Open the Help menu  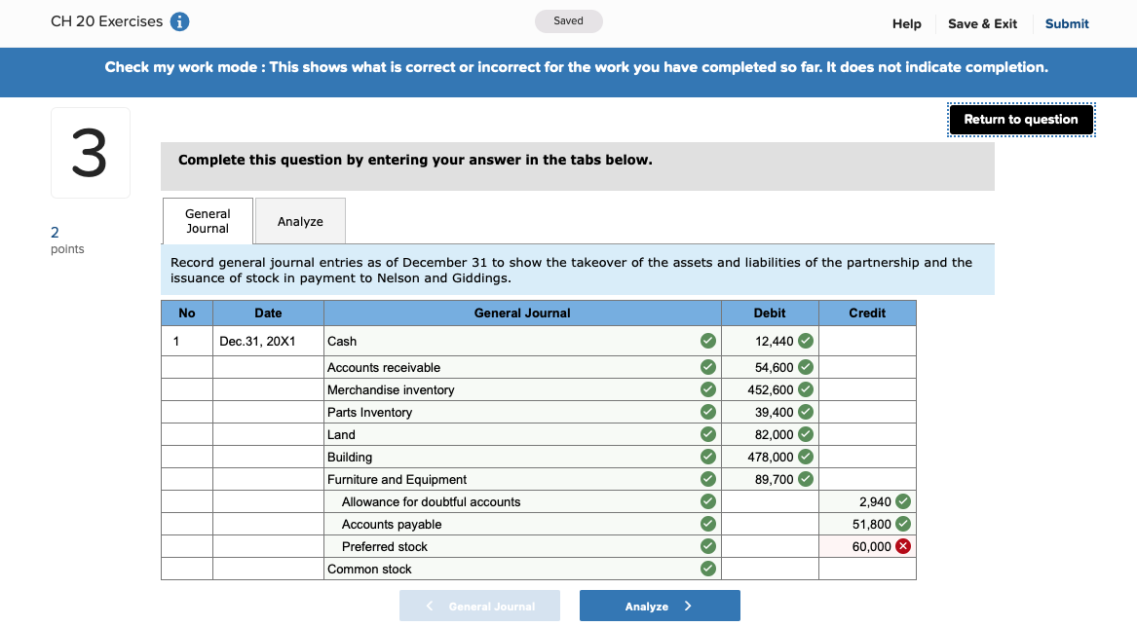click(x=906, y=23)
